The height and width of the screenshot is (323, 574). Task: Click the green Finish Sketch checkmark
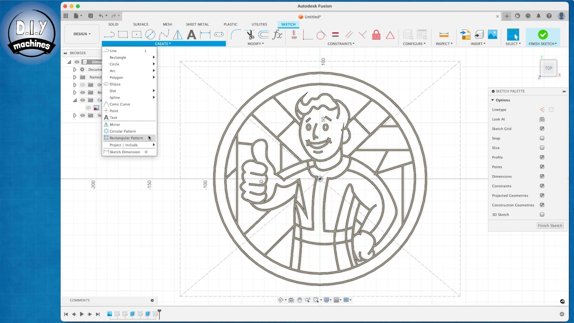tap(543, 35)
